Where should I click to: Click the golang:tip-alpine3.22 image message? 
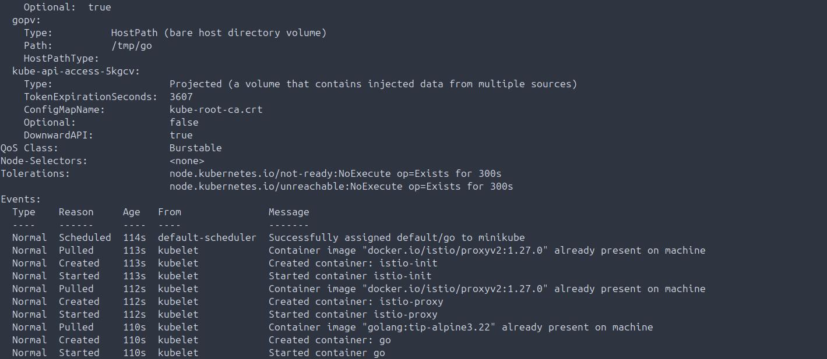460,327
